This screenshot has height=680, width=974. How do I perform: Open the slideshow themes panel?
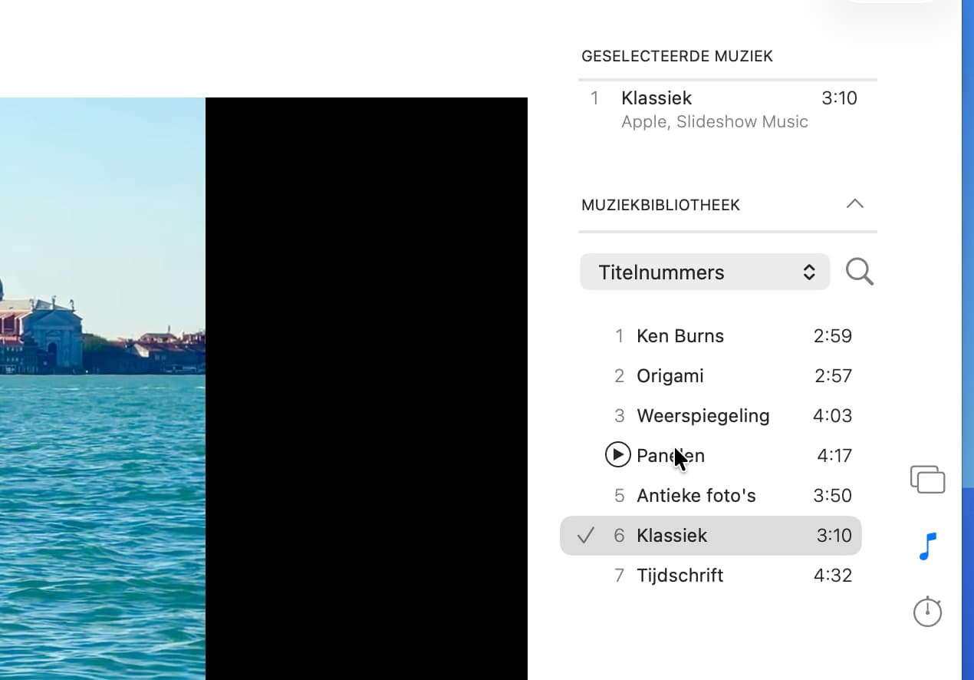click(927, 480)
